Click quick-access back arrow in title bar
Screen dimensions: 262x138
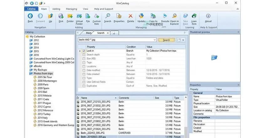[x=32, y=3]
